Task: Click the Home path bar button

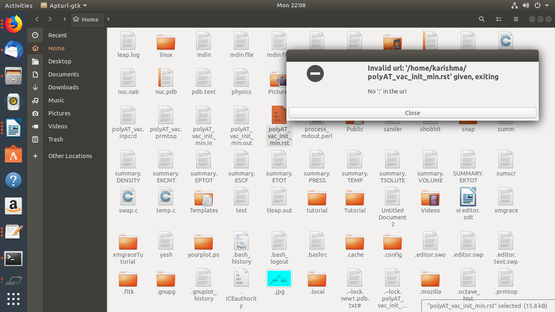Action: coord(85,19)
